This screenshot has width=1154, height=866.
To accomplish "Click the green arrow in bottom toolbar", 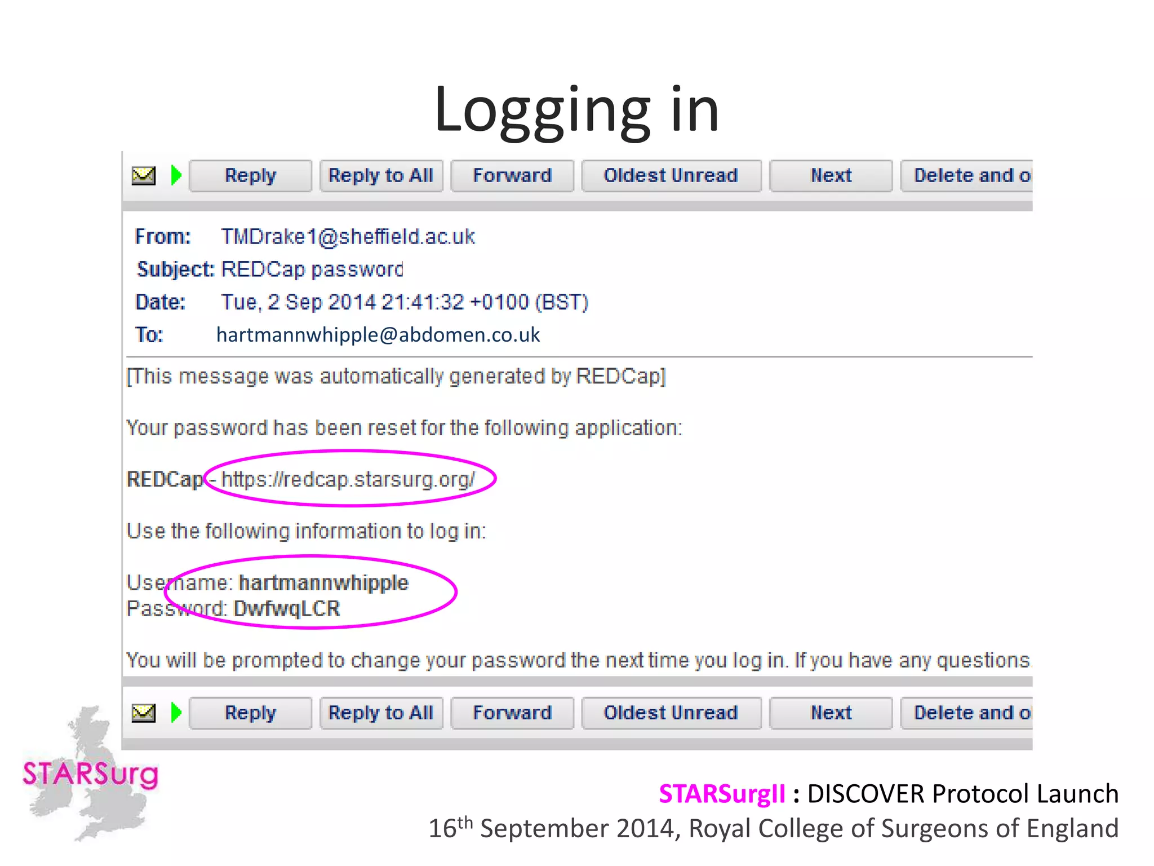I will (176, 713).
